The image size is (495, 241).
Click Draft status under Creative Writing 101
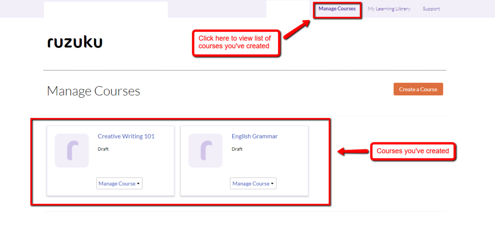pyautogui.click(x=103, y=149)
